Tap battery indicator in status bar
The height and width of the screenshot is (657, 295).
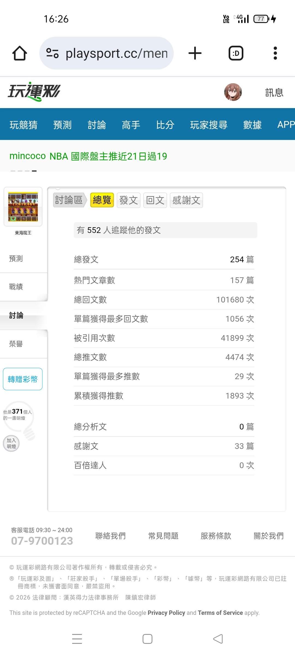264,19
